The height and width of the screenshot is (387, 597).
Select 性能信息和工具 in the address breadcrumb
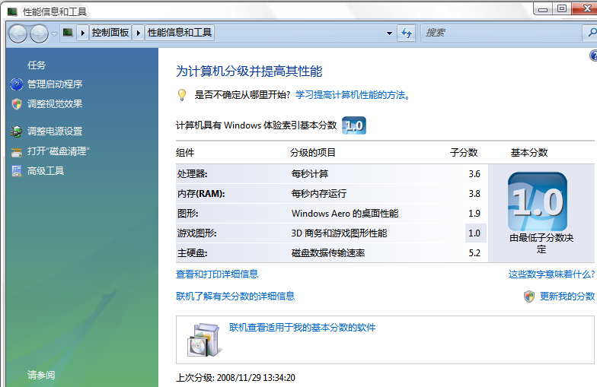(180, 33)
